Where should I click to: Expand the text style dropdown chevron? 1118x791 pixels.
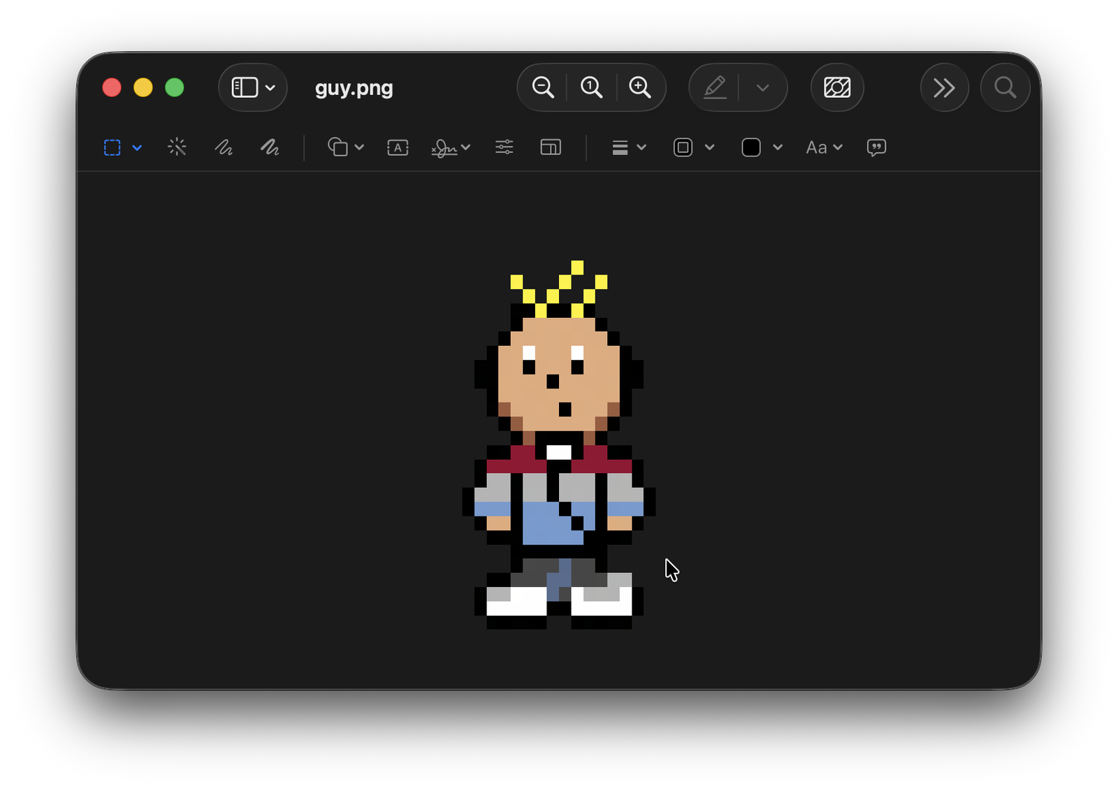(x=838, y=147)
